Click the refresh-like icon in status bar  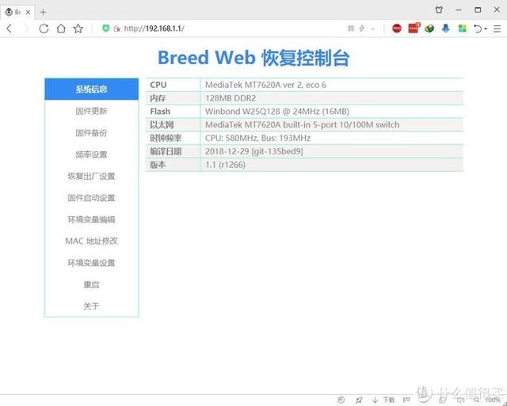coord(341,400)
